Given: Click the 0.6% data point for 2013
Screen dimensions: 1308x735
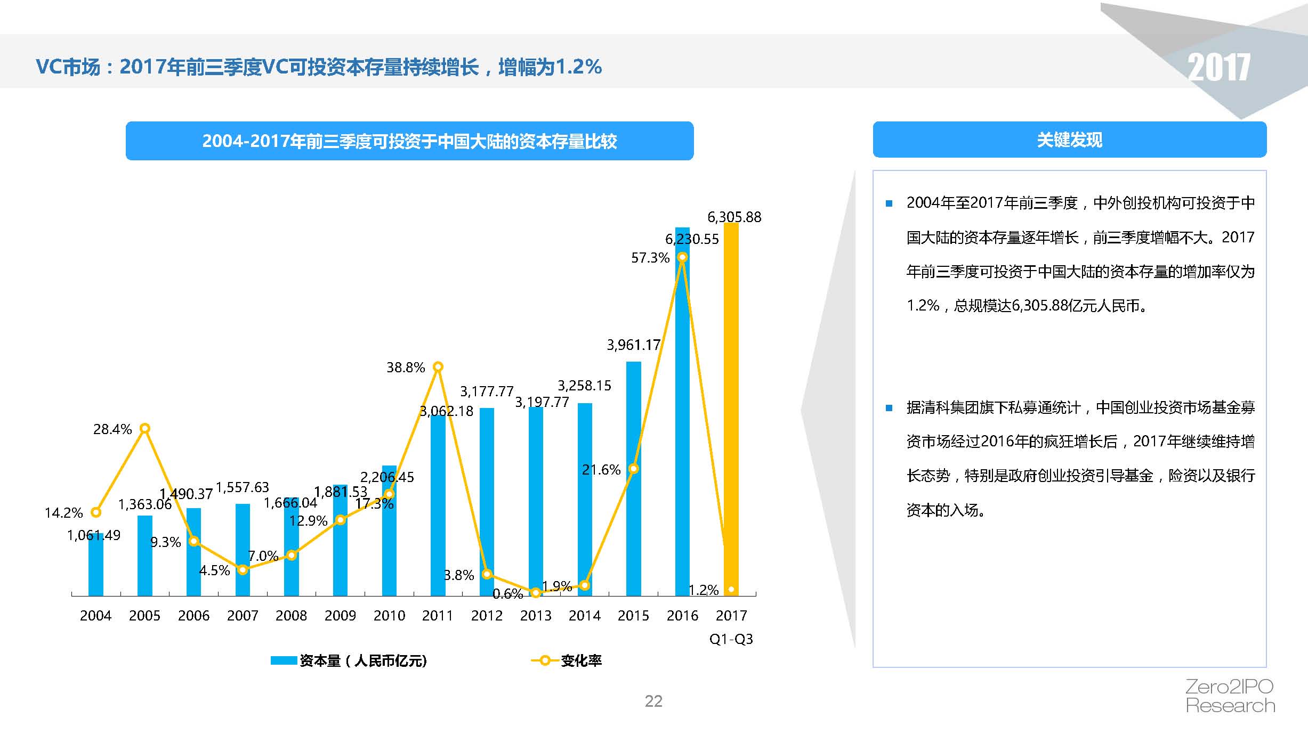Looking at the screenshot, I should 536,592.
